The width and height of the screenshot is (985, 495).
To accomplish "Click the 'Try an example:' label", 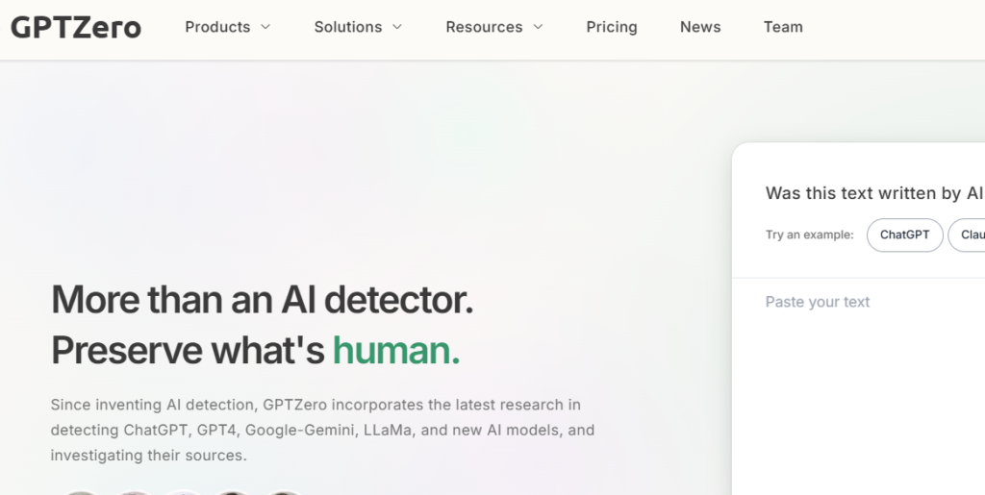I will pyautogui.click(x=809, y=235).
